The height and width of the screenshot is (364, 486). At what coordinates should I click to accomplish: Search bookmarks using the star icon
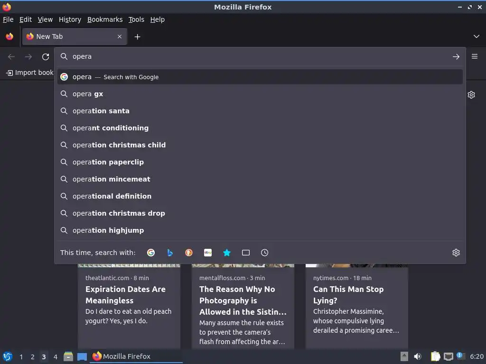227,253
